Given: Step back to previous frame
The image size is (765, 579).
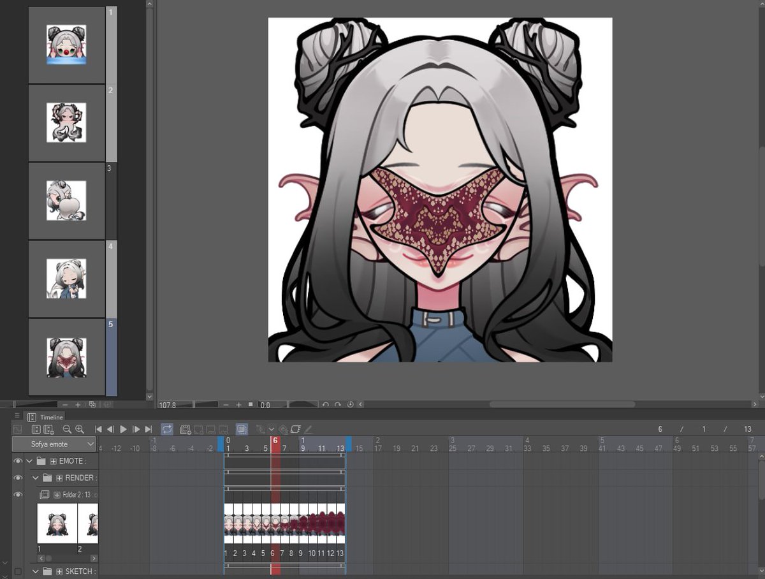Looking at the screenshot, I should click(110, 429).
